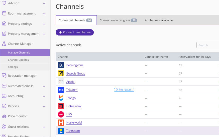Click the Trivago logo icon
This screenshot has height=137, width=219.
[61, 98]
